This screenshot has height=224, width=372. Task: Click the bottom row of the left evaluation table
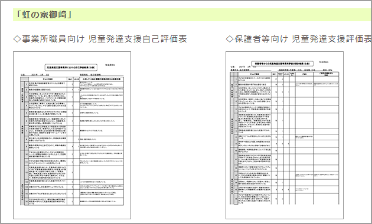click(72, 202)
